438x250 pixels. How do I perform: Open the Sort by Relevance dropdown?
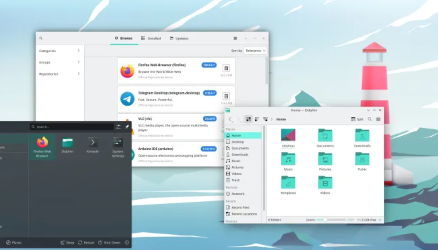(x=255, y=51)
